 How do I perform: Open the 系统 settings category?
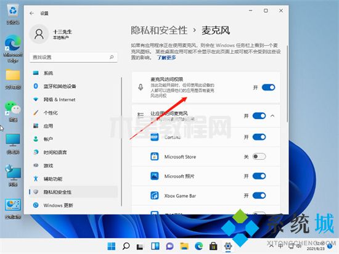[x=73, y=73]
